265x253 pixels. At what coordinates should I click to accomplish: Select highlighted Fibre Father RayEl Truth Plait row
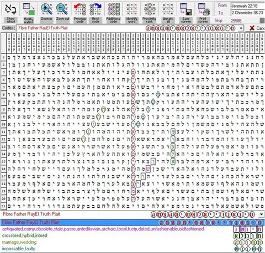(x=132, y=223)
